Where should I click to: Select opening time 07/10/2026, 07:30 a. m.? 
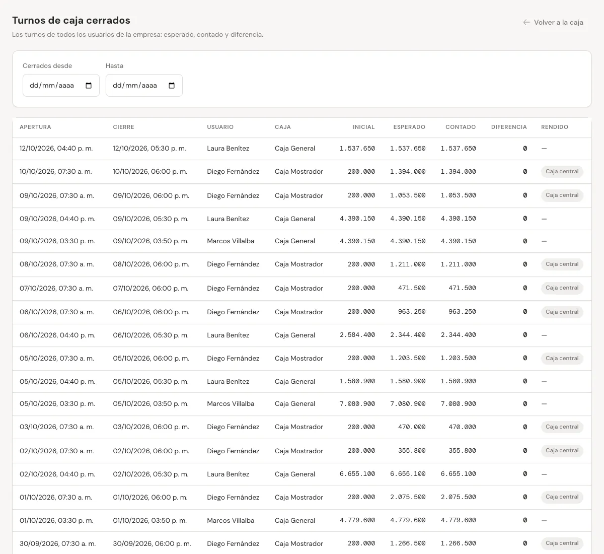pyautogui.click(x=57, y=289)
